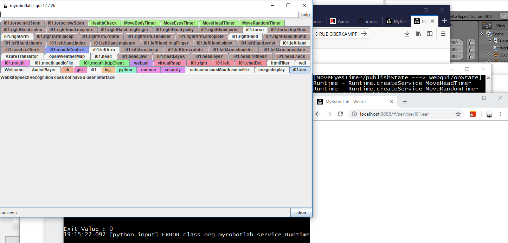Open the Firefox library icon

[x=418, y=34]
